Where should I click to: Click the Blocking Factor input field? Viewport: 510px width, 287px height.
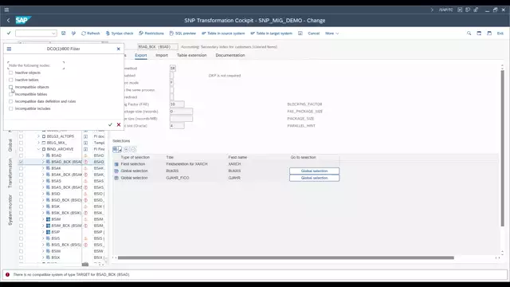(x=177, y=104)
